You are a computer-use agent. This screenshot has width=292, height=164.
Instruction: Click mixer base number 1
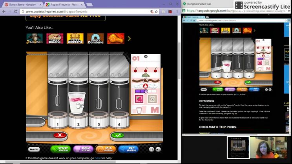pyautogui.click(x=58, y=120)
